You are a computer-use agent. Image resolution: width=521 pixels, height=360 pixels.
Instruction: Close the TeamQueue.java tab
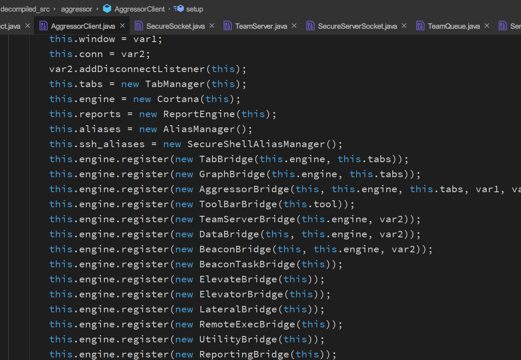[487, 26]
